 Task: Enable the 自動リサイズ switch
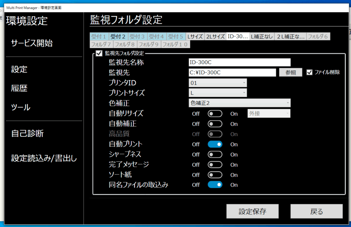pyautogui.click(x=215, y=113)
